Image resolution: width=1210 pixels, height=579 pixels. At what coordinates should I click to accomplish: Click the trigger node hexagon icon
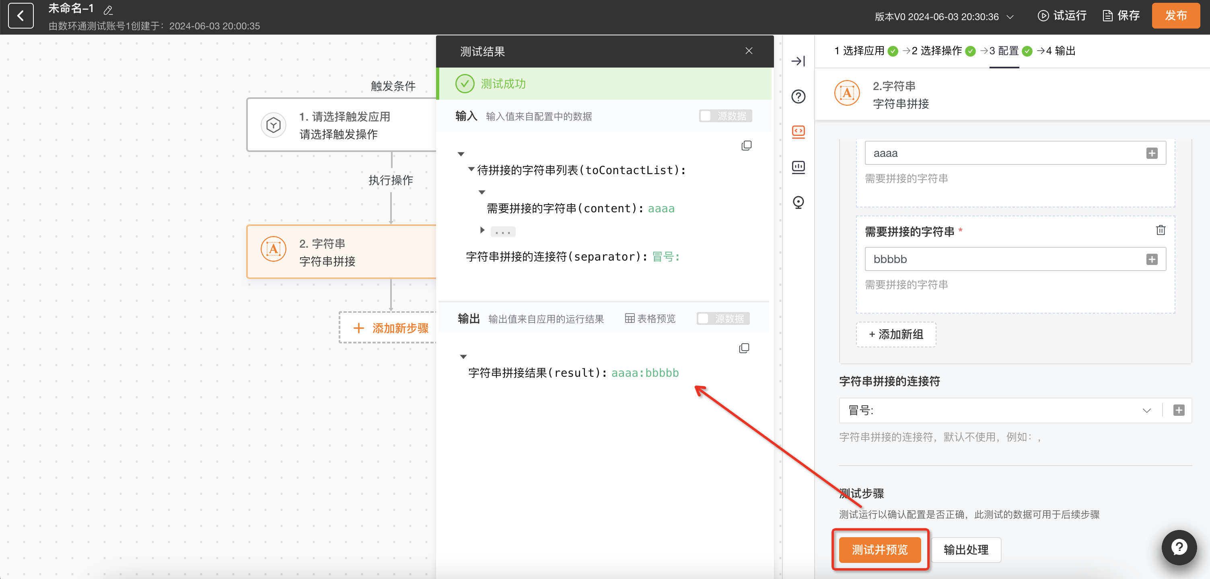pos(274,125)
